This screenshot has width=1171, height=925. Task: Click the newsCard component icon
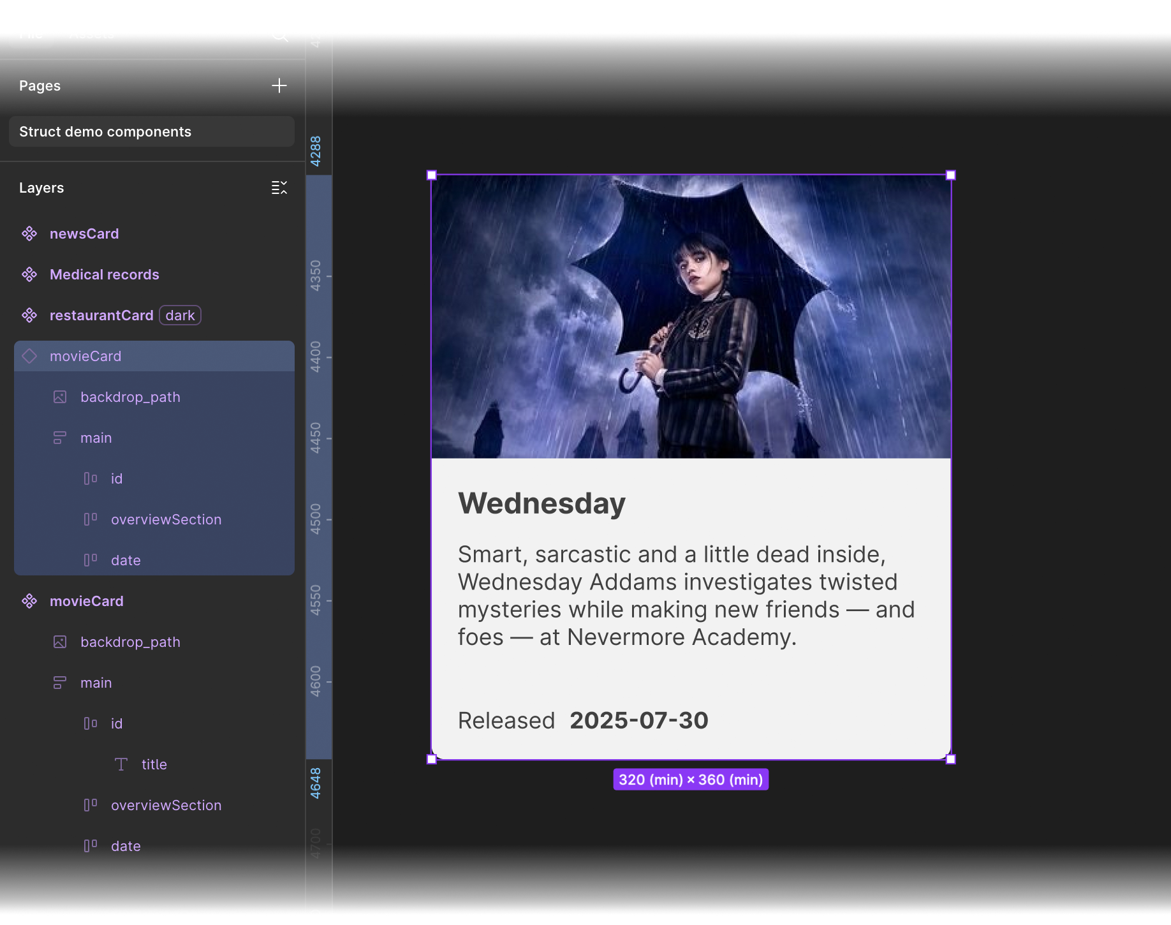[x=29, y=233]
